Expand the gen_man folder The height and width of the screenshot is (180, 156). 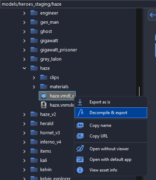pos(24,22)
